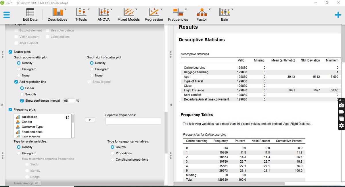
Task: Select Histogram for graph right of scatter plot
Action: tap(92, 69)
